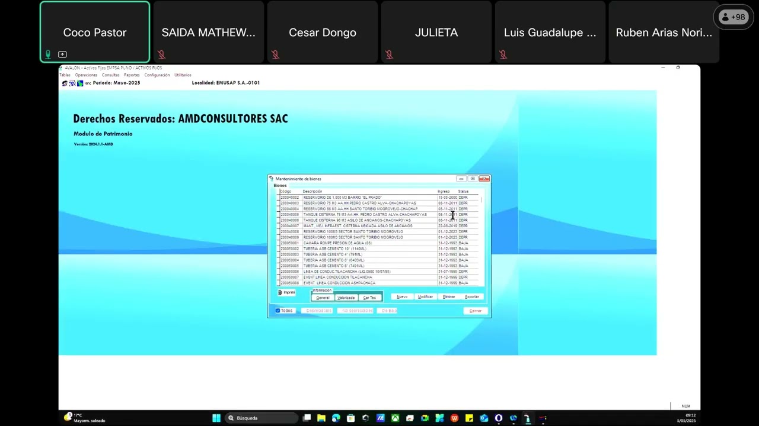Click the Modificar button
The height and width of the screenshot is (426, 759).
pos(425,296)
